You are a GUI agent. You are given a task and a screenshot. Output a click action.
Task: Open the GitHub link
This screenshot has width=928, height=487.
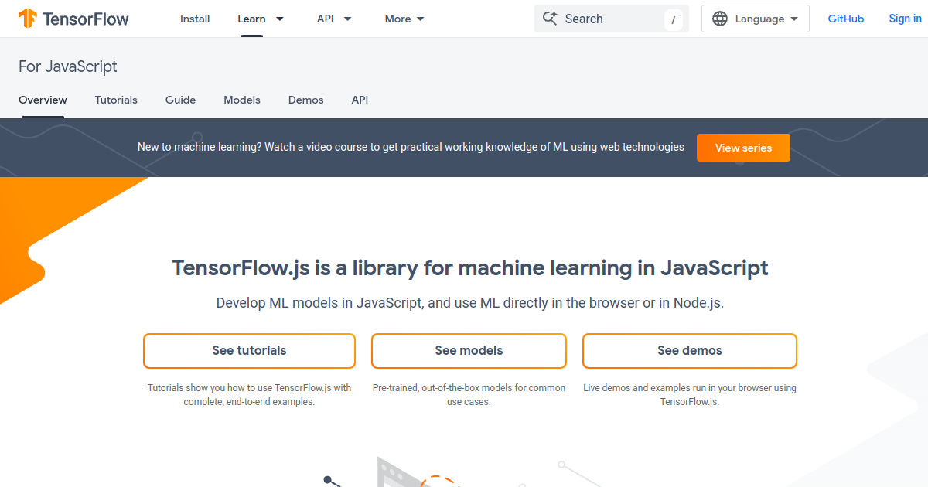pos(846,19)
